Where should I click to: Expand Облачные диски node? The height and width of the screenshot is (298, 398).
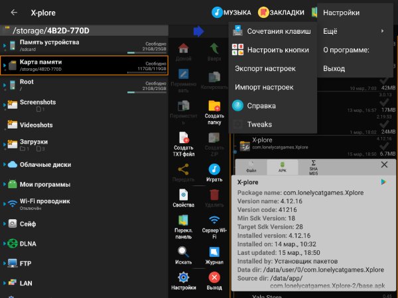[x=5, y=164]
